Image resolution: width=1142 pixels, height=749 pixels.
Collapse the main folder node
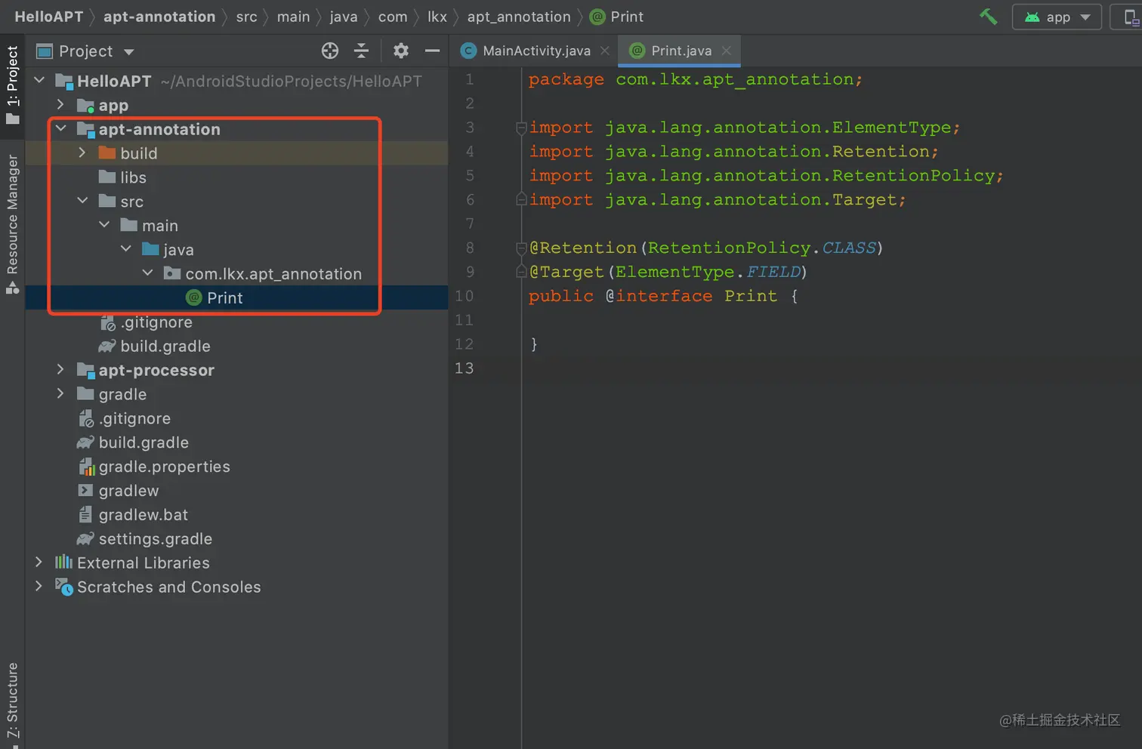point(104,225)
